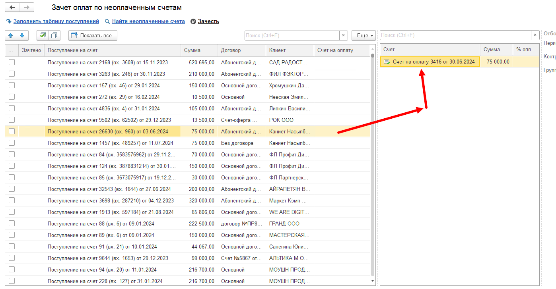Select row Поступление на счет 88 (вх. 6)
Viewport: 556px width, 289px height.
coord(188,223)
